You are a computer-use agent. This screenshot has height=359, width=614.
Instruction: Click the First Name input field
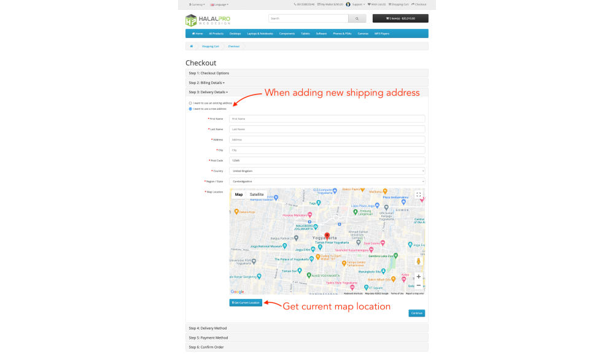(x=327, y=119)
